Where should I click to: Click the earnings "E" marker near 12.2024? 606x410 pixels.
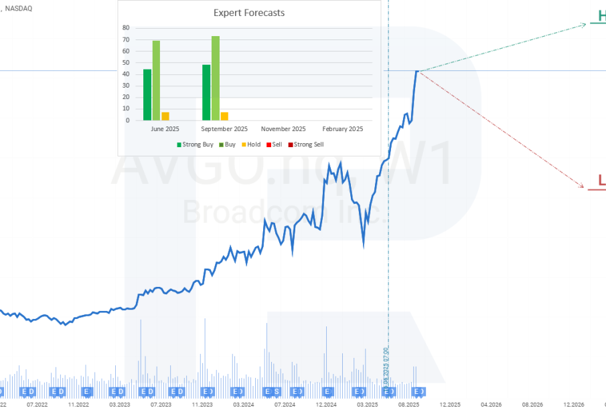pyautogui.click(x=327, y=391)
